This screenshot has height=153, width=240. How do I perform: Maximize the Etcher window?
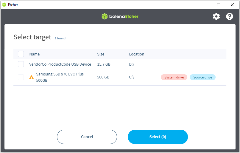point(219,5)
